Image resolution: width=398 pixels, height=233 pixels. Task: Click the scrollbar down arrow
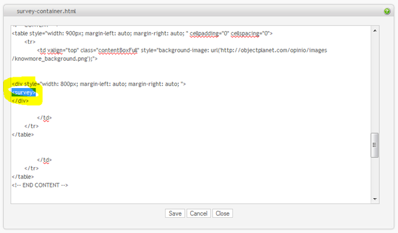click(375, 199)
